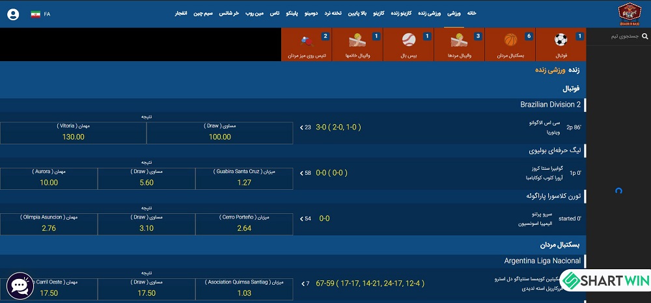
Task: Open بالا پایین game menu item
Action: [357, 13]
